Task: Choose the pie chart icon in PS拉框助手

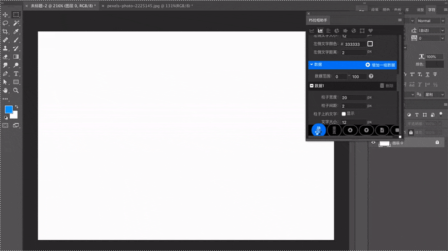Action: pyautogui.click(x=336, y=31)
